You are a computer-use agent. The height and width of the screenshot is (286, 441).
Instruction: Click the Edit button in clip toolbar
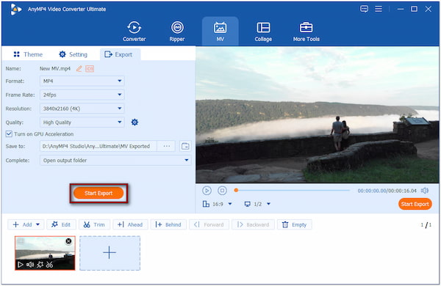[x=61, y=224]
